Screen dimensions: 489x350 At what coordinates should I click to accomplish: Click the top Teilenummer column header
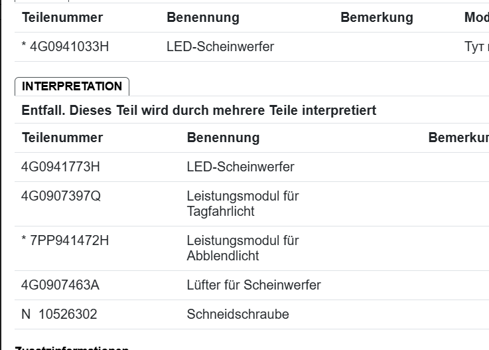(62, 17)
